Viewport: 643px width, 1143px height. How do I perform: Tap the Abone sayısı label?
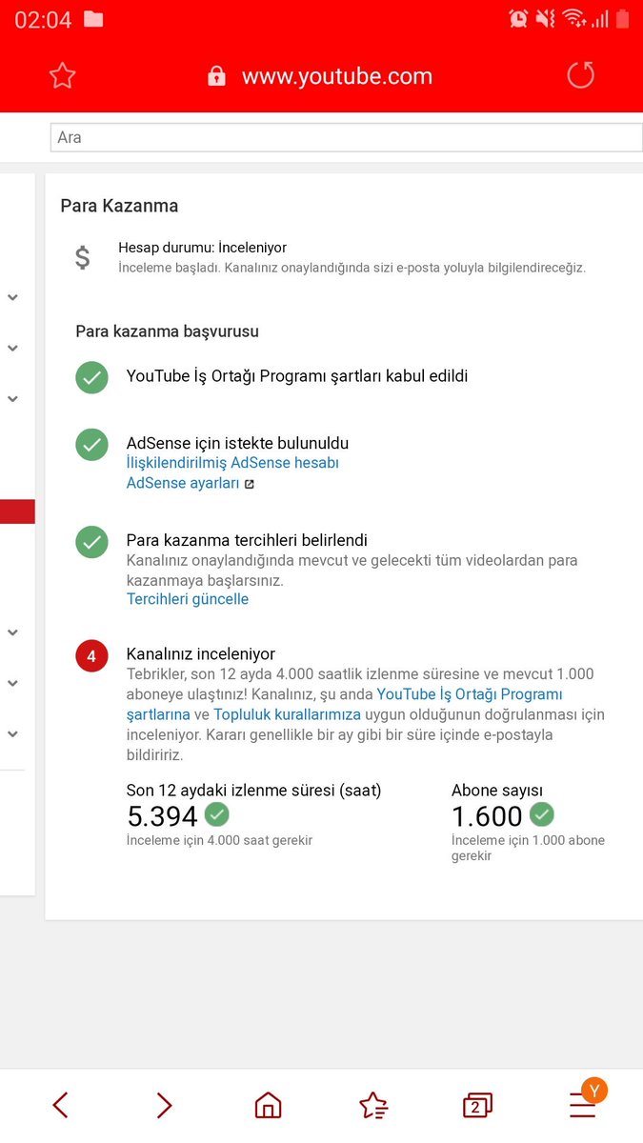click(497, 791)
